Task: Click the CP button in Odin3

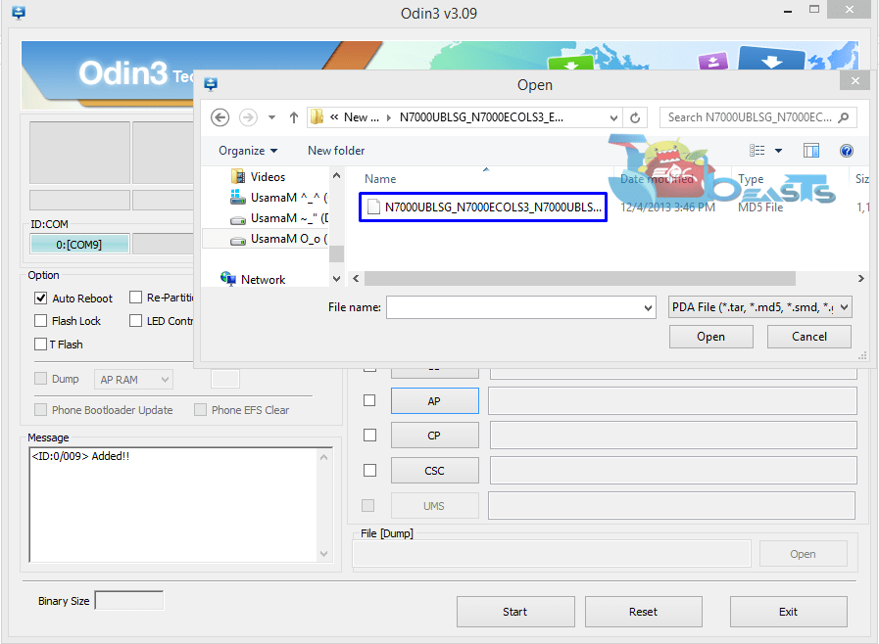Action: [434, 436]
